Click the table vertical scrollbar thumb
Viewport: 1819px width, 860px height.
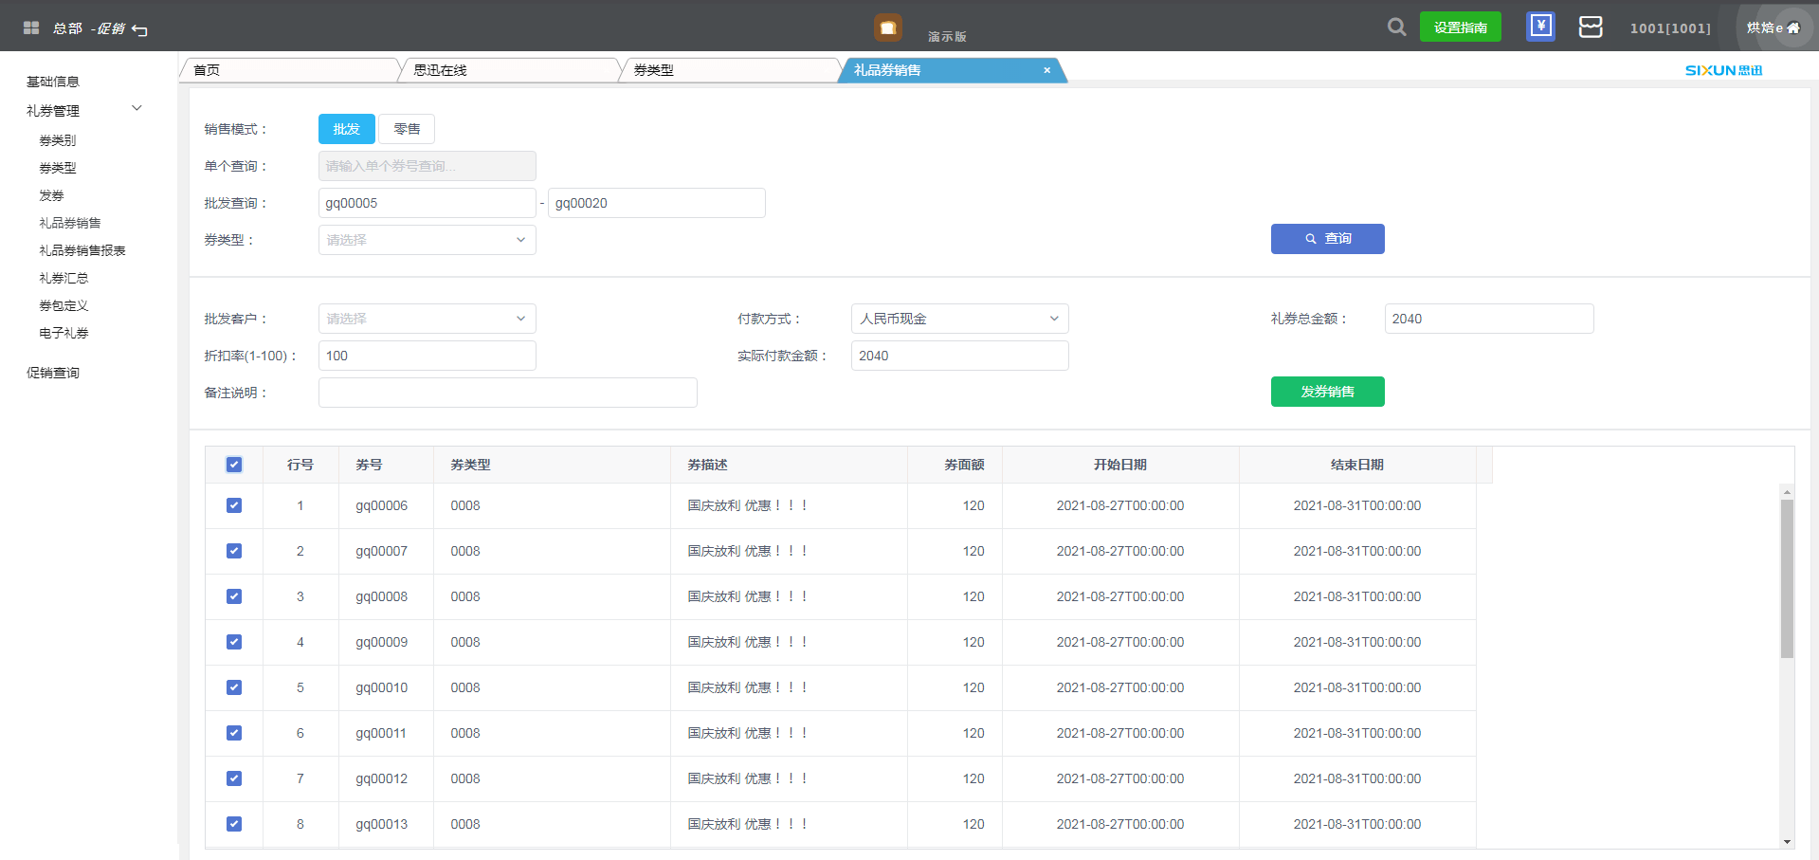1787,578
